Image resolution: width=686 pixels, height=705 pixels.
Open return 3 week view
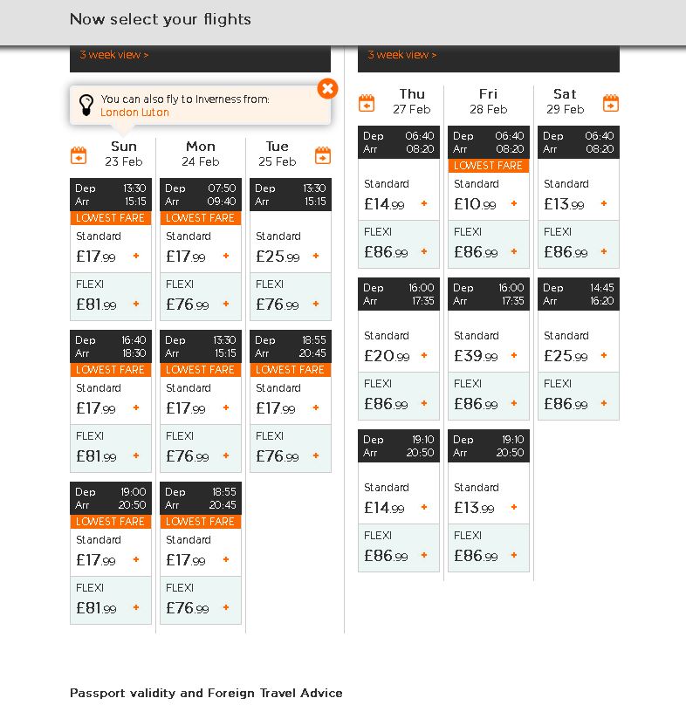click(x=402, y=55)
